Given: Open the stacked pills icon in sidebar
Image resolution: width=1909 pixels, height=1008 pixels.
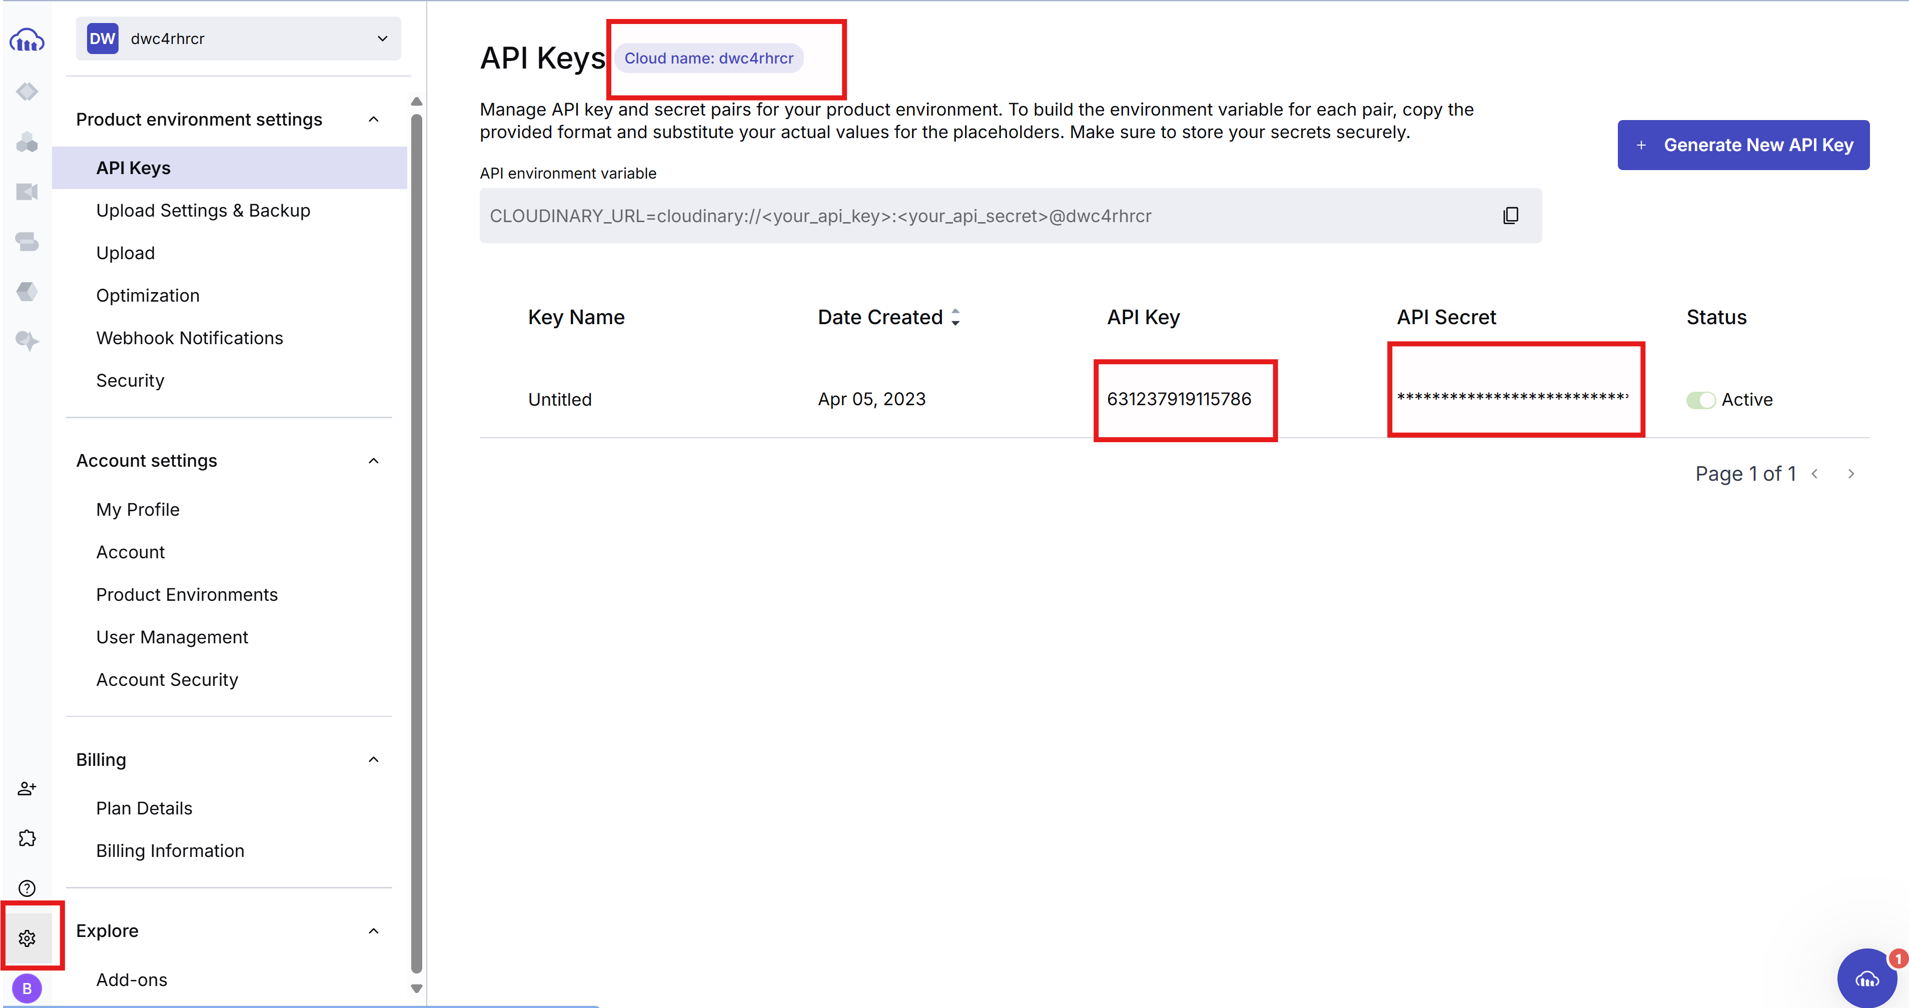Looking at the screenshot, I should [x=27, y=242].
